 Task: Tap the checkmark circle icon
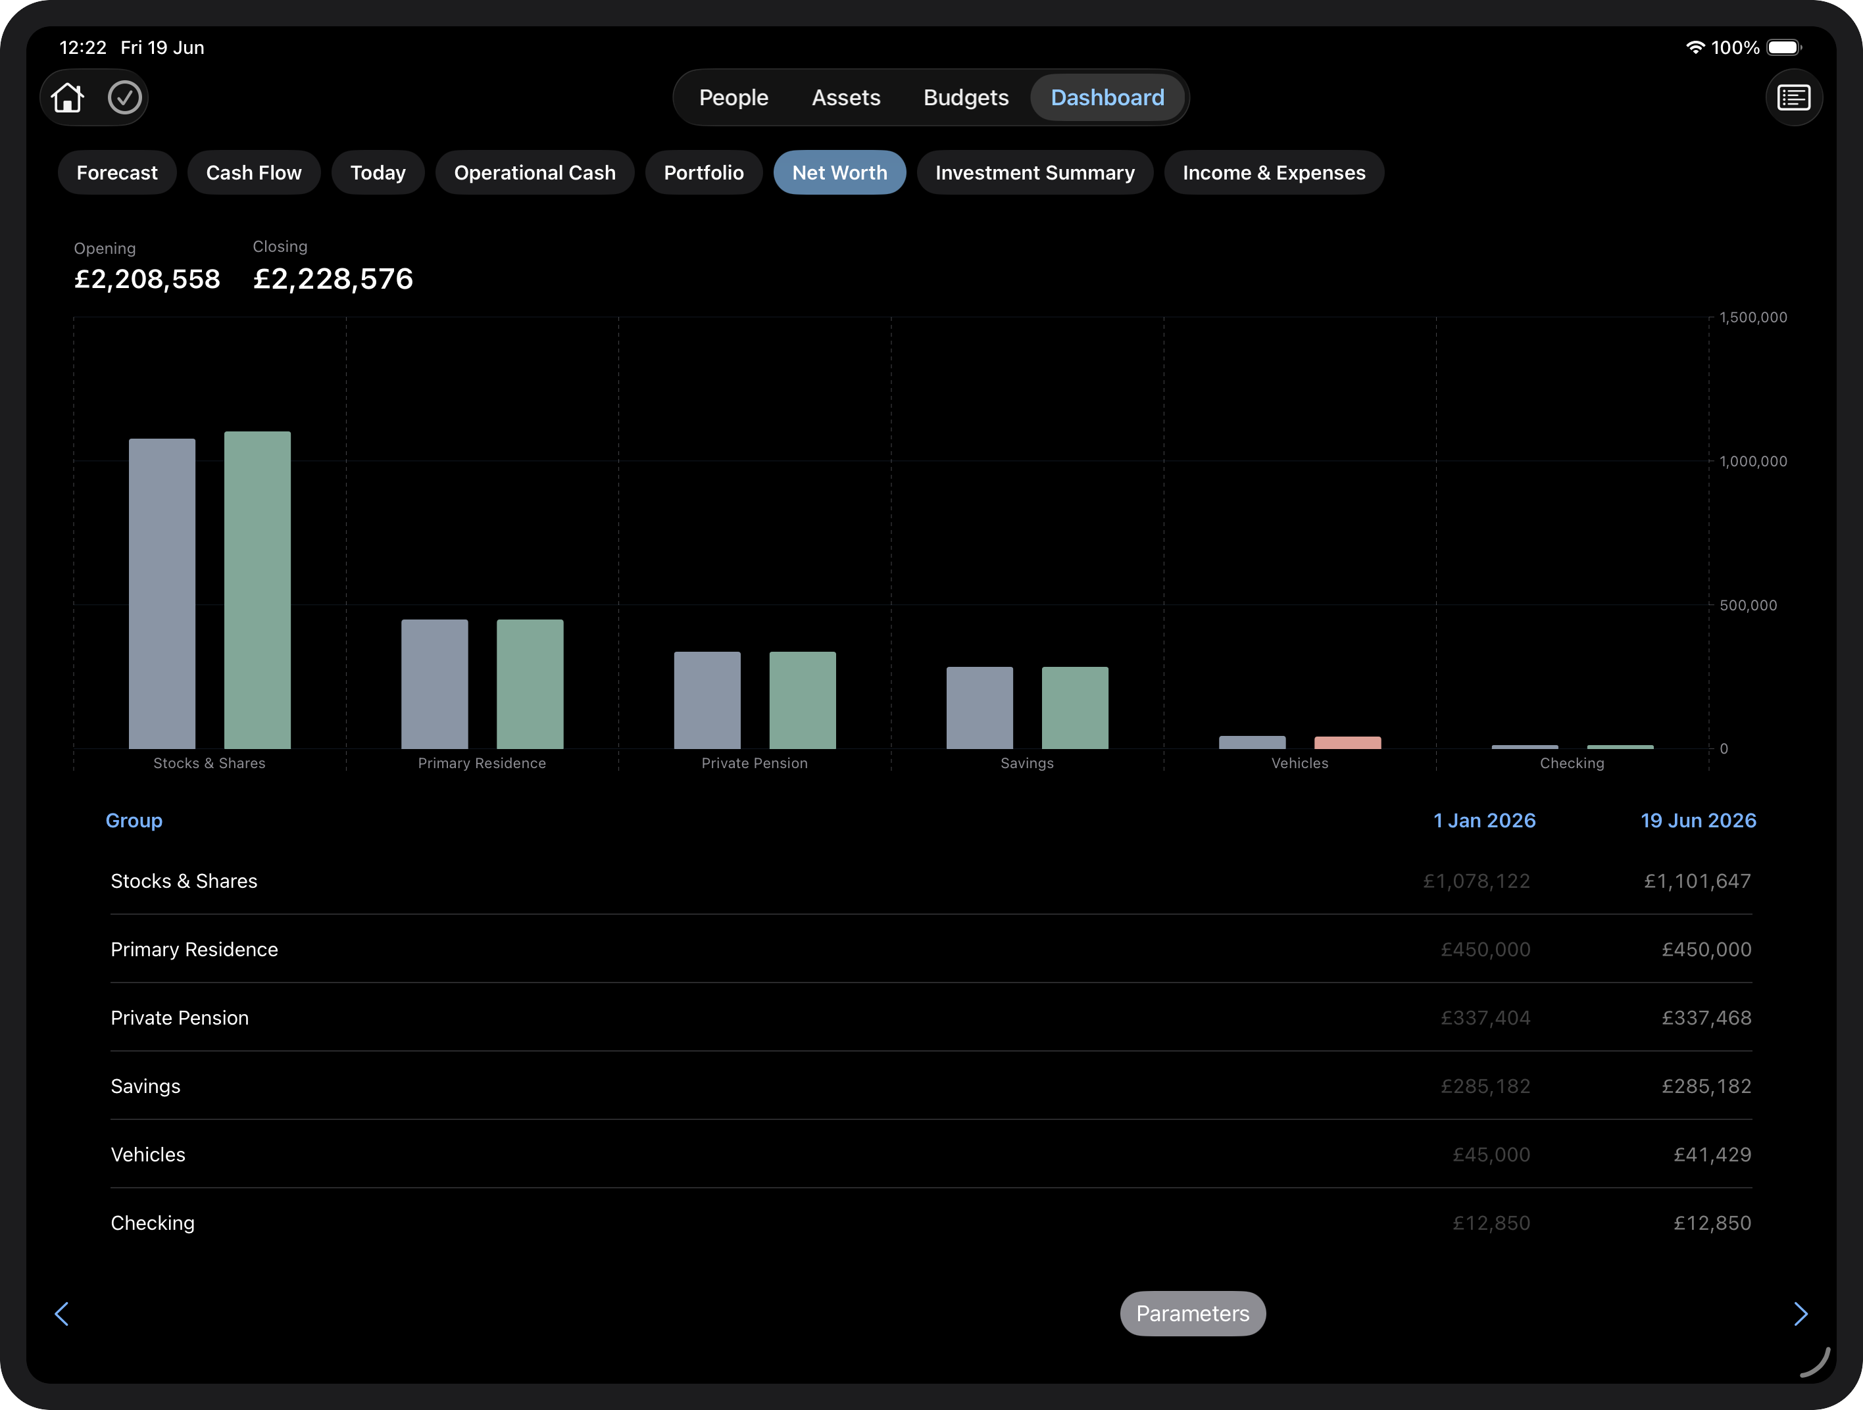124,97
